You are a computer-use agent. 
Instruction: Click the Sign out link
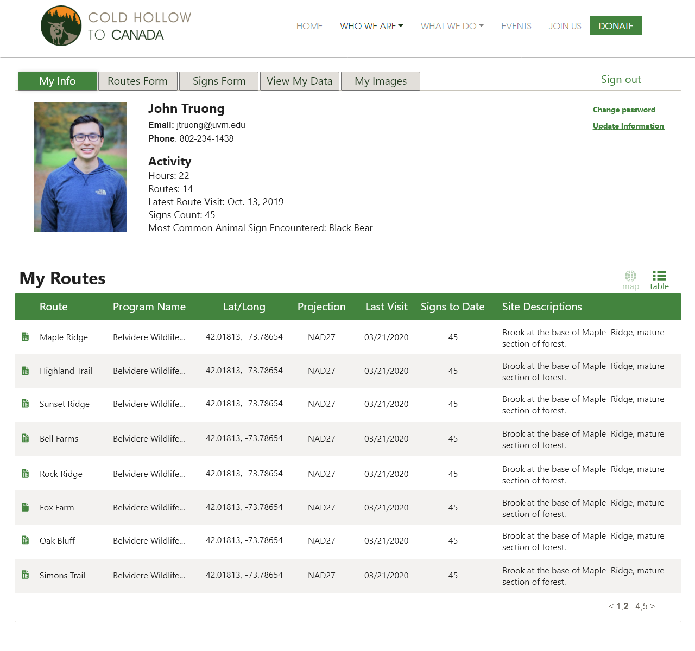pyautogui.click(x=621, y=80)
